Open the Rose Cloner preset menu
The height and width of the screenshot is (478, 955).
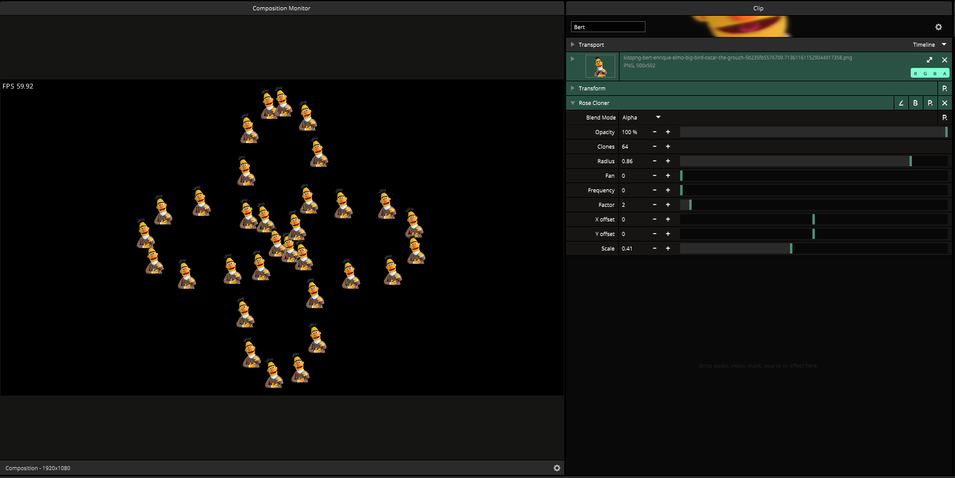click(x=930, y=103)
